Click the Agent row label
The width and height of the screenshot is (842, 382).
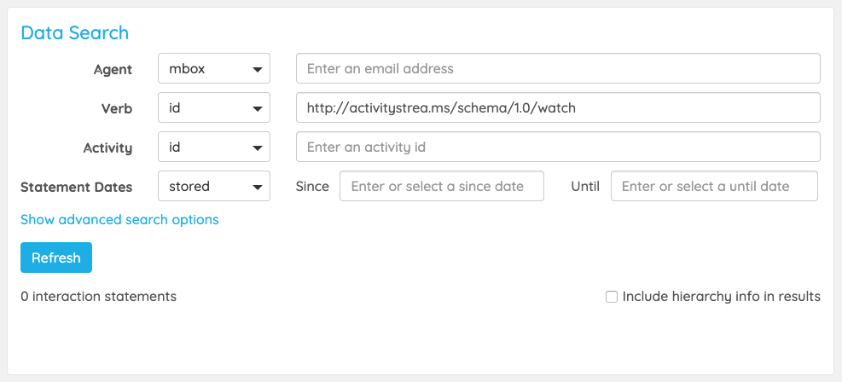pos(113,70)
